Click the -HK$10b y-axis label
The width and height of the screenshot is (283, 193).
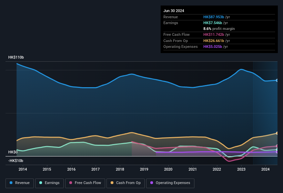[16, 161]
